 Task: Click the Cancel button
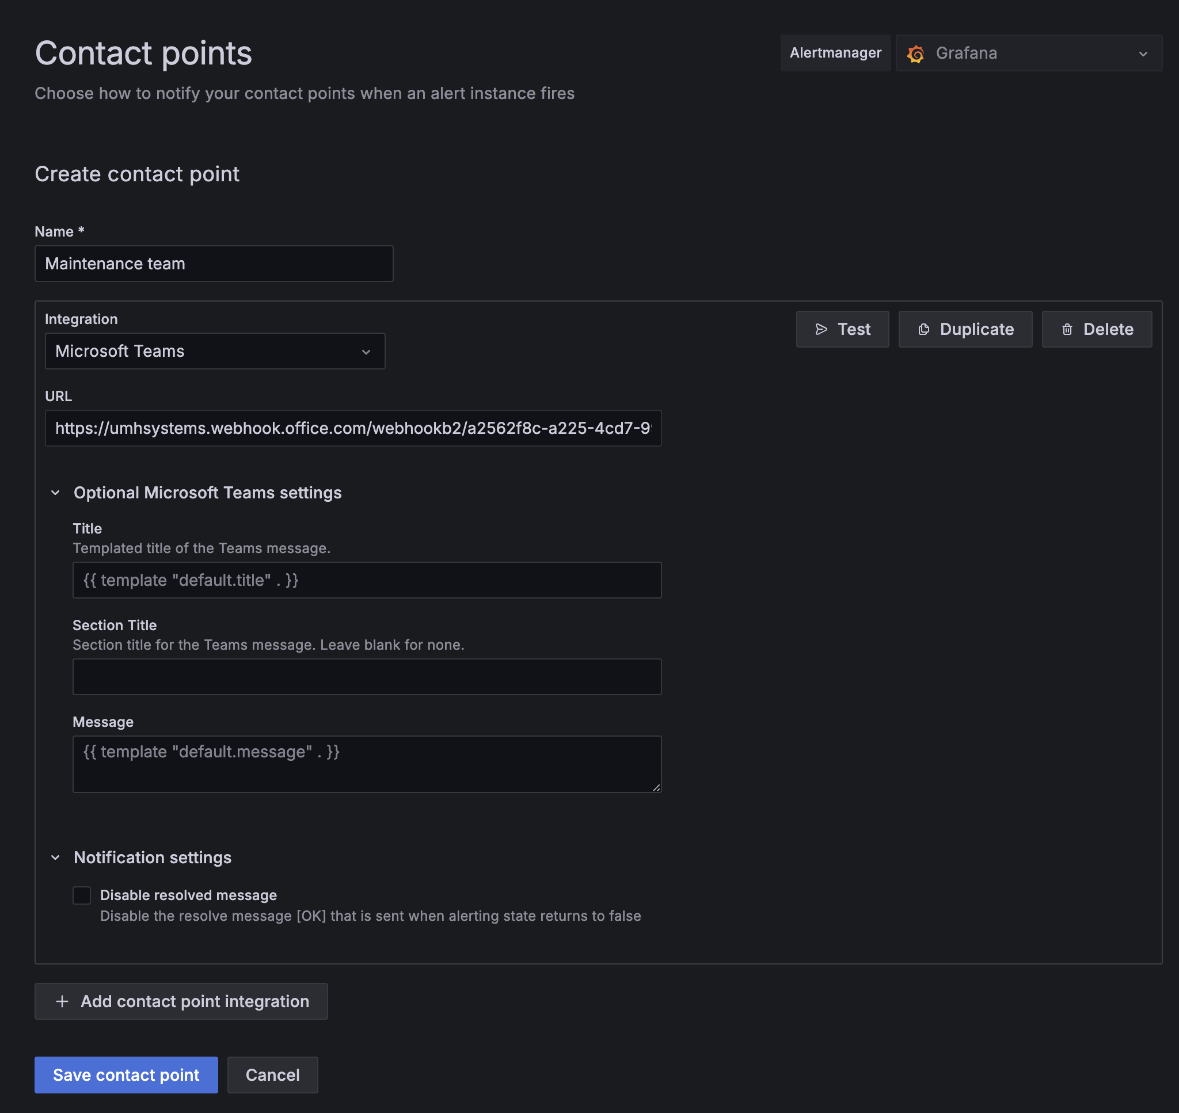coord(272,1074)
